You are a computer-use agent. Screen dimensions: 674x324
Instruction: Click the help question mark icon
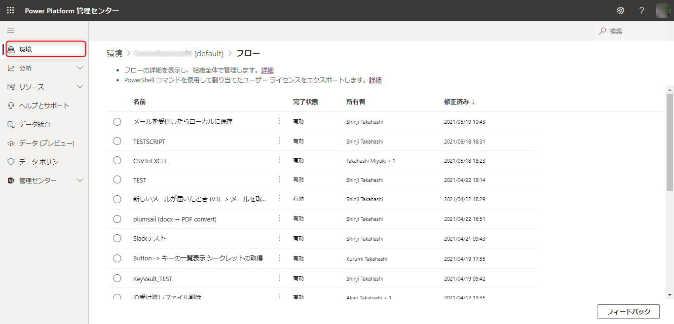click(x=641, y=10)
